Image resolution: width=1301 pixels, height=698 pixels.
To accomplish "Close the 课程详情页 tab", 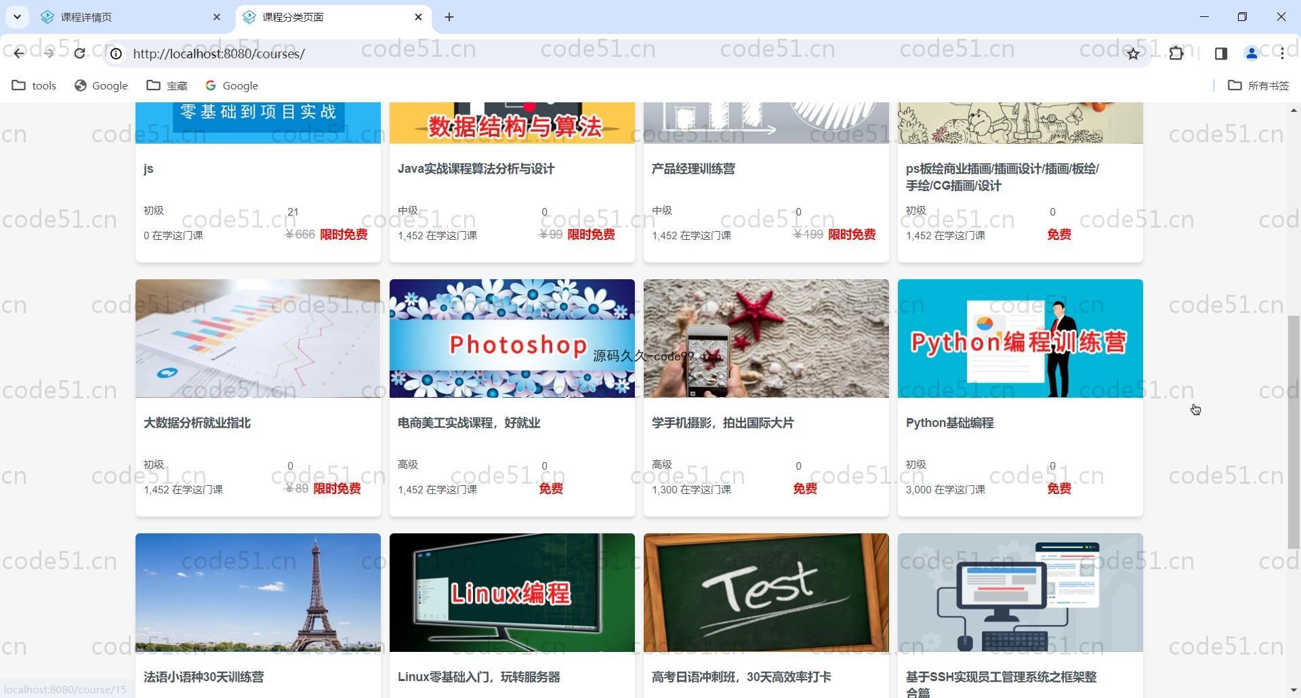I will tap(217, 17).
